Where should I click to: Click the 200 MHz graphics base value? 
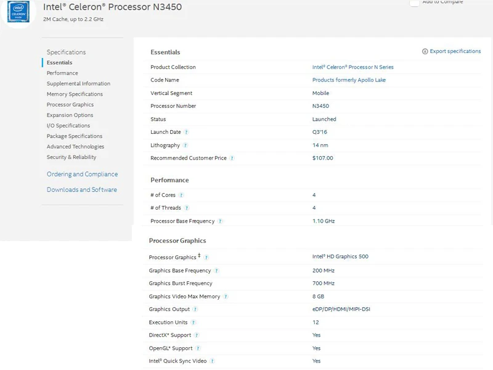[323, 271]
